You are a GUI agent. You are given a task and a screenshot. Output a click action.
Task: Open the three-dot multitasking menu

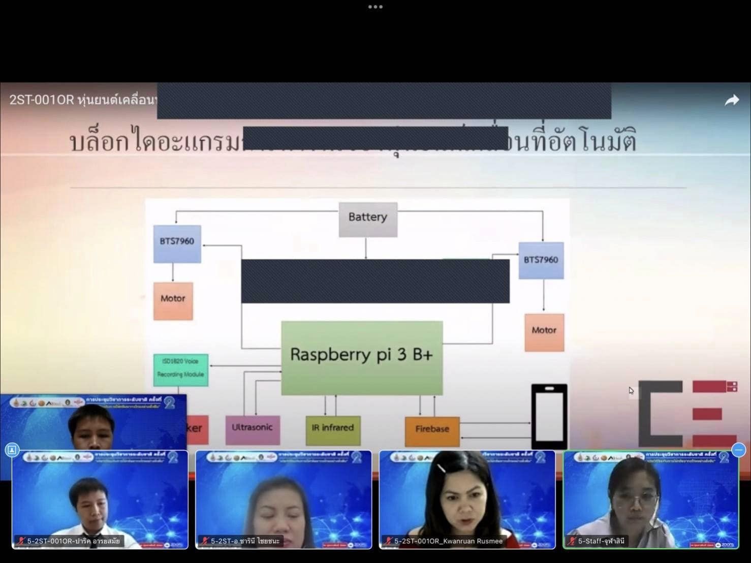tap(375, 7)
